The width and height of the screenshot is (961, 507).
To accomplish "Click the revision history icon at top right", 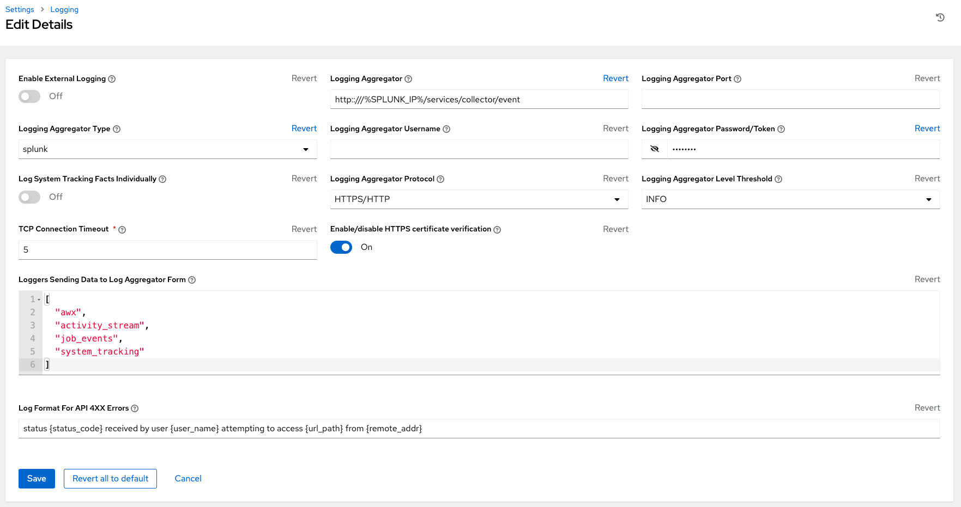I will [x=940, y=17].
